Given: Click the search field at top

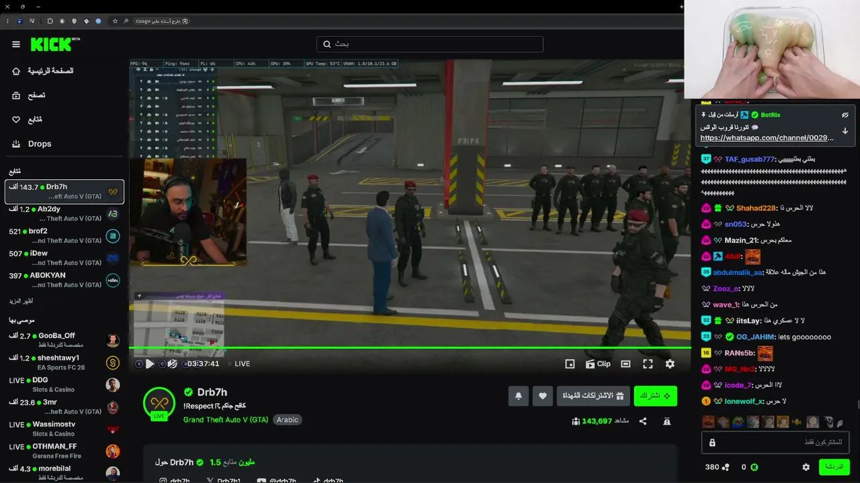Looking at the screenshot, I should click(x=430, y=44).
